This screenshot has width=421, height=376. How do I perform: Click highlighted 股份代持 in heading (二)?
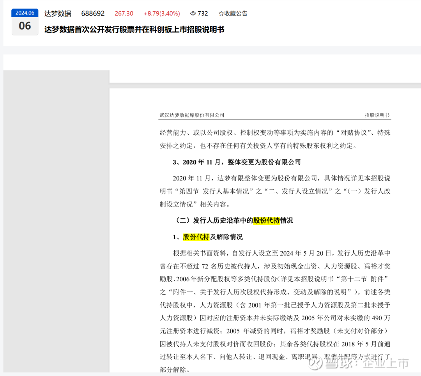tap(266, 221)
